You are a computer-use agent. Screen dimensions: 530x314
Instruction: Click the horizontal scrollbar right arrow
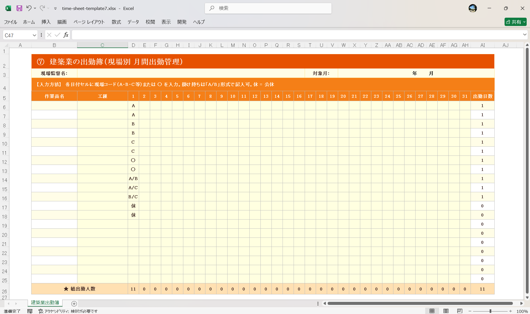(521, 304)
